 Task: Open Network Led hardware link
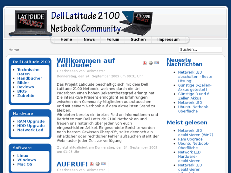click(30, 130)
